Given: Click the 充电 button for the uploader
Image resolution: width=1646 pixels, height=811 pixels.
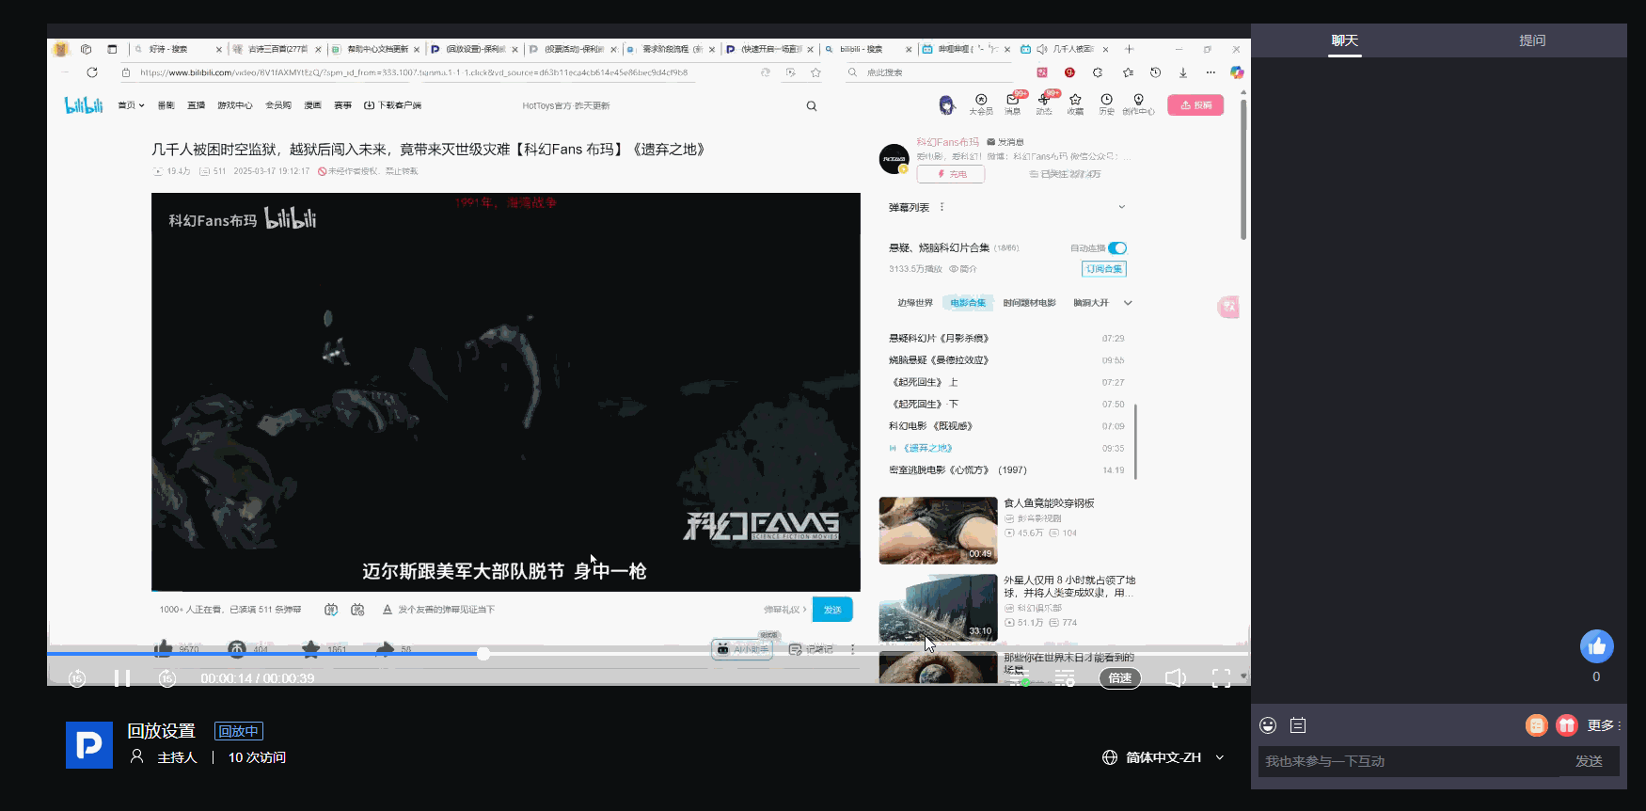Looking at the screenshot, I should pyautogui.click(x=951, y=174).
